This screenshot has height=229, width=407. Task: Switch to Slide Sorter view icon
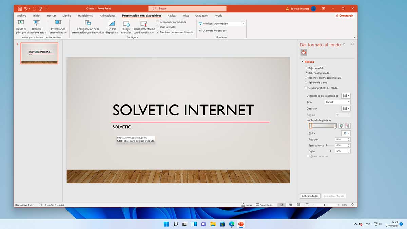pos(290,205)
